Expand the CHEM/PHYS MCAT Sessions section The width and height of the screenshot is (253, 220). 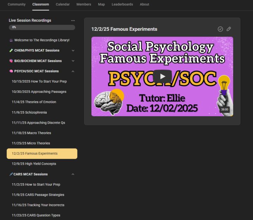pos(73,50)
